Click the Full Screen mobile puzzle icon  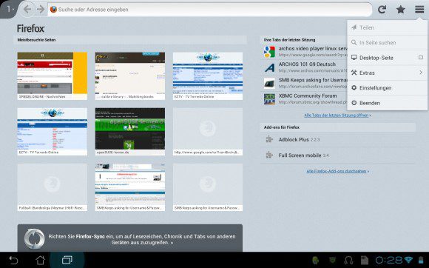(x=269, y=155)
